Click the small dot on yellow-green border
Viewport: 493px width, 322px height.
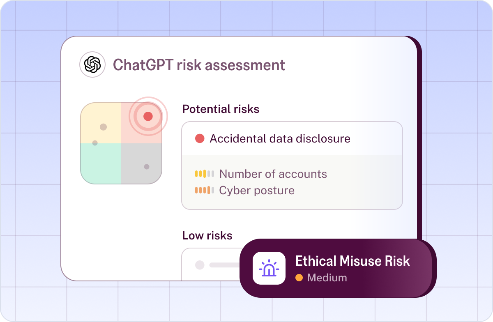[95, 143]
